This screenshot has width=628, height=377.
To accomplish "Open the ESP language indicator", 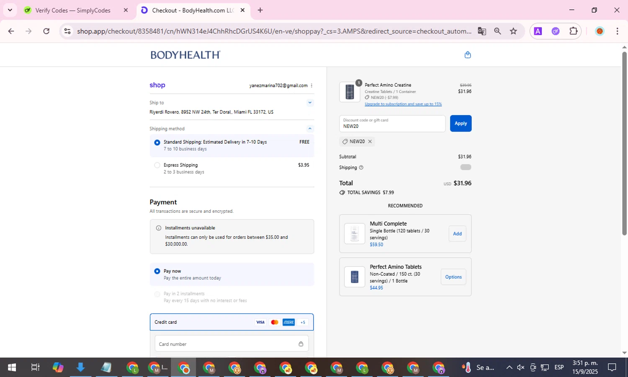I will 559,367.
